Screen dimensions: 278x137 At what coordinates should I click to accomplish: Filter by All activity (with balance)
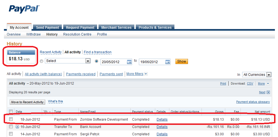click(x=43, y=74)
